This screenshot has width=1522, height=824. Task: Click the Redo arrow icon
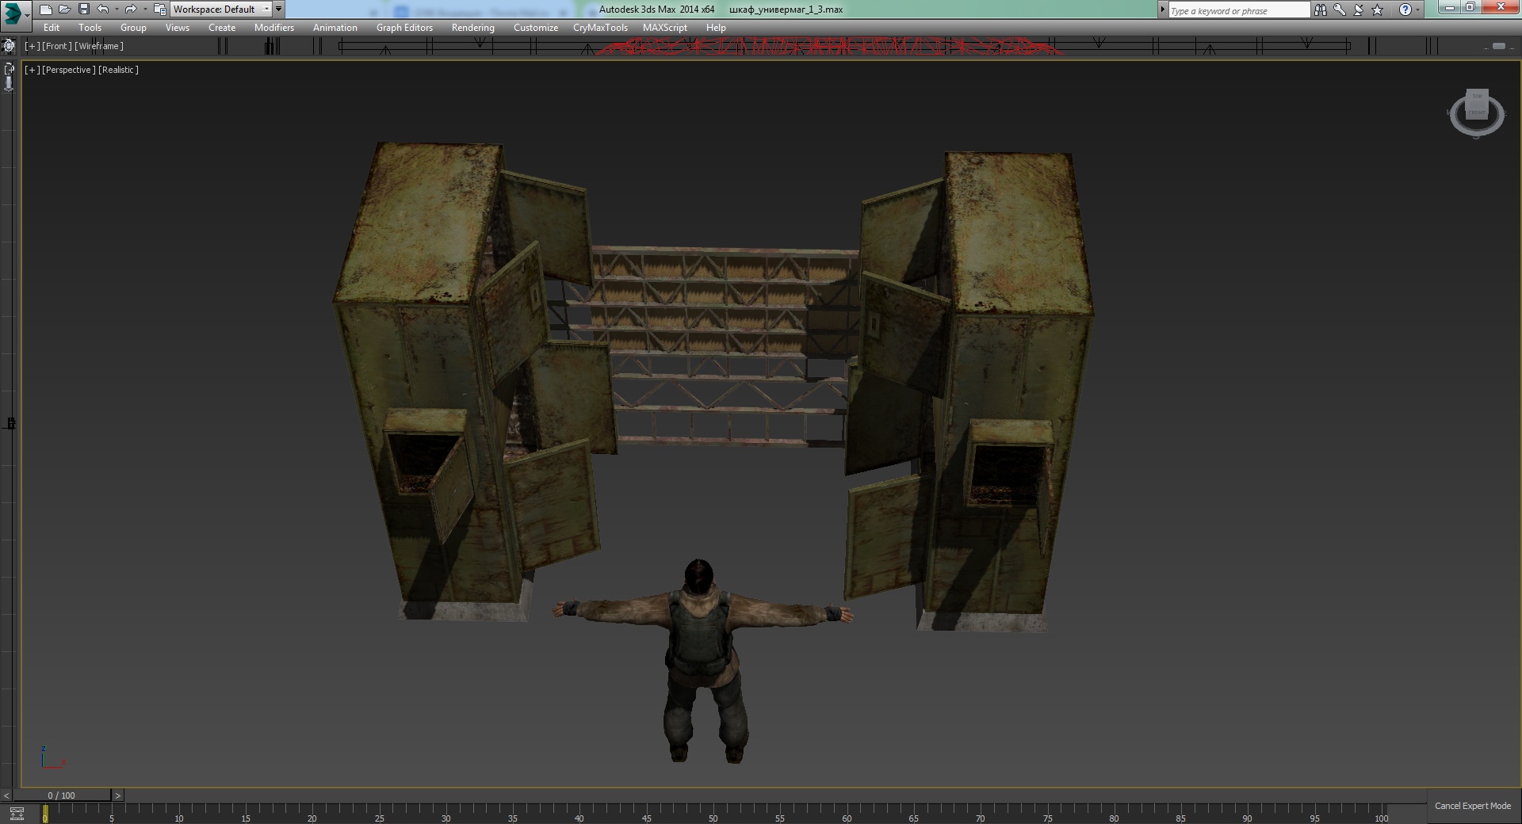[x=131, y=10]
